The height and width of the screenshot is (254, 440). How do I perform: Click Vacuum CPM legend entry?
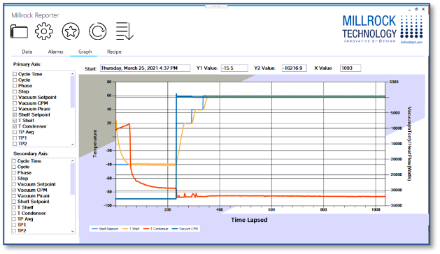(185, 229)
